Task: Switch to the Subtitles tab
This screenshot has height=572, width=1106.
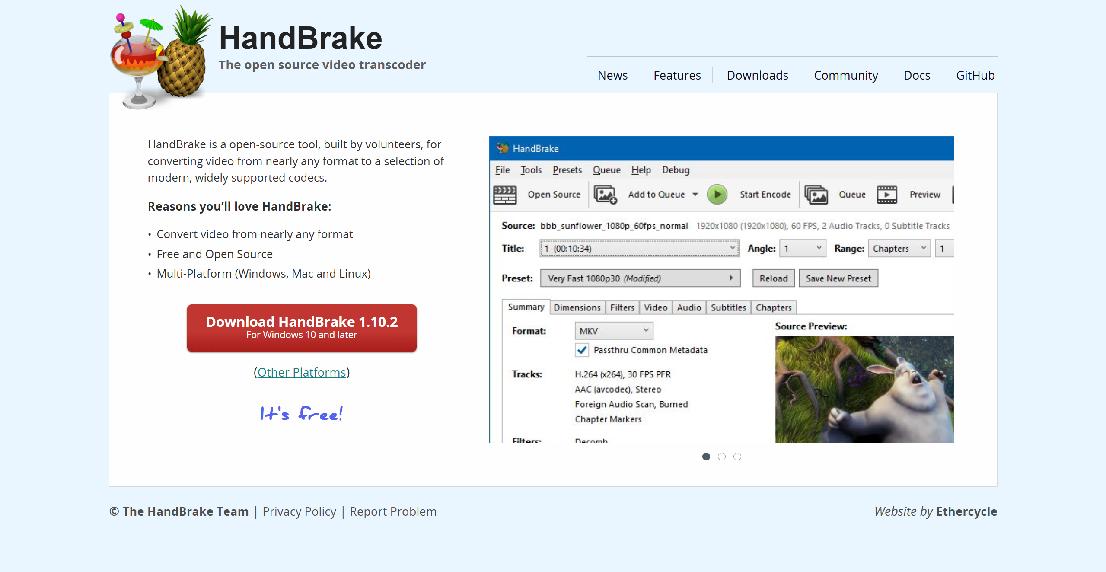Action: tap(728, 307)
